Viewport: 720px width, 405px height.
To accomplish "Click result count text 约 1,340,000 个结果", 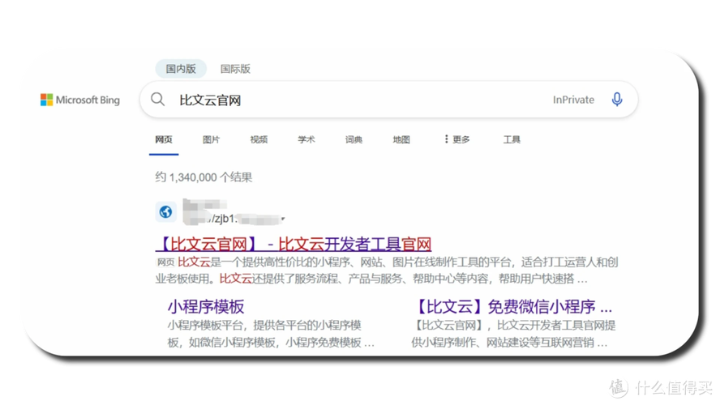I will click(204, 177).
